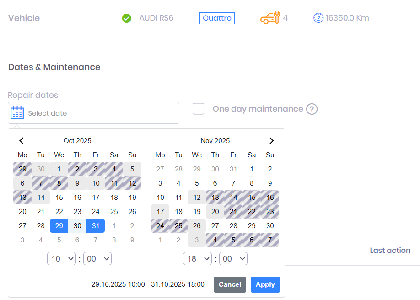420x300 pixels.
Task: Go to previous month with left arrow
Action: [x=22, y=141]
